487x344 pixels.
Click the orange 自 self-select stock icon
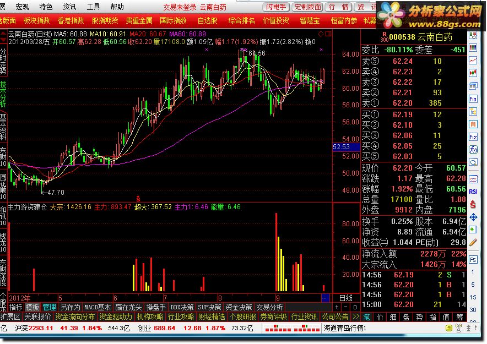tap(473, 124)
